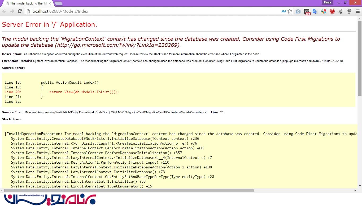Open the Google Translate extension
This screenshot has width=362, height=206.
[x=315, y=11]
